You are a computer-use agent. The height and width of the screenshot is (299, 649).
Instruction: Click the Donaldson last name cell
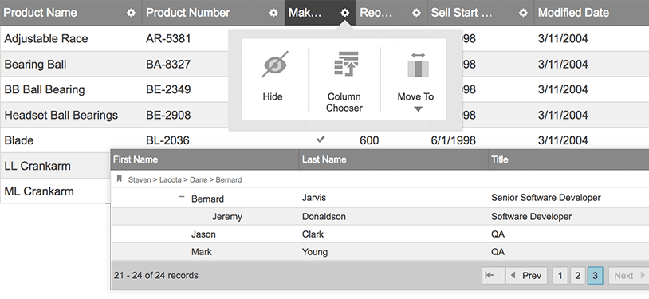pos(324,217)
